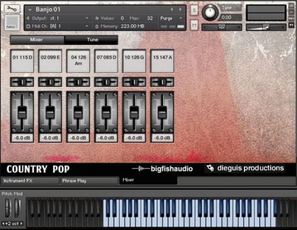This screenshot has width=297, height=230.
Task: Open the Phrase Play page
Action: 89,181
